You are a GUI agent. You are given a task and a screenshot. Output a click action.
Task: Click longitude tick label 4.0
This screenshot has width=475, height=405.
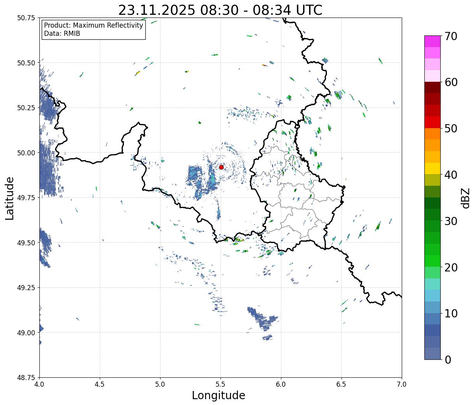point(39,384)
